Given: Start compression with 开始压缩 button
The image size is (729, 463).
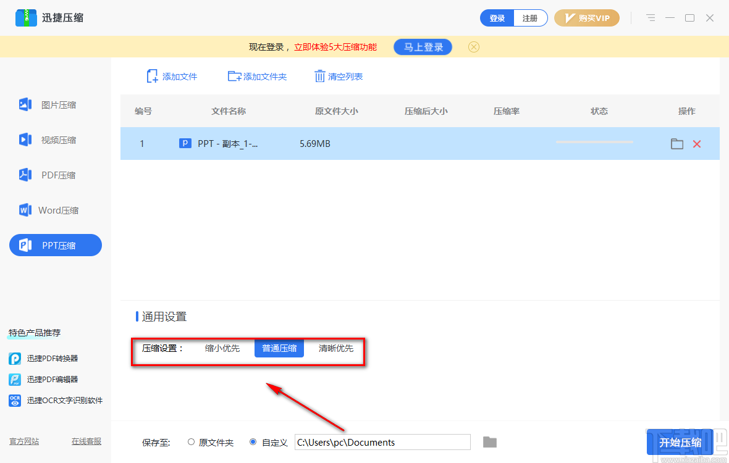Looking at the screenshot, I should pos(680,442).
